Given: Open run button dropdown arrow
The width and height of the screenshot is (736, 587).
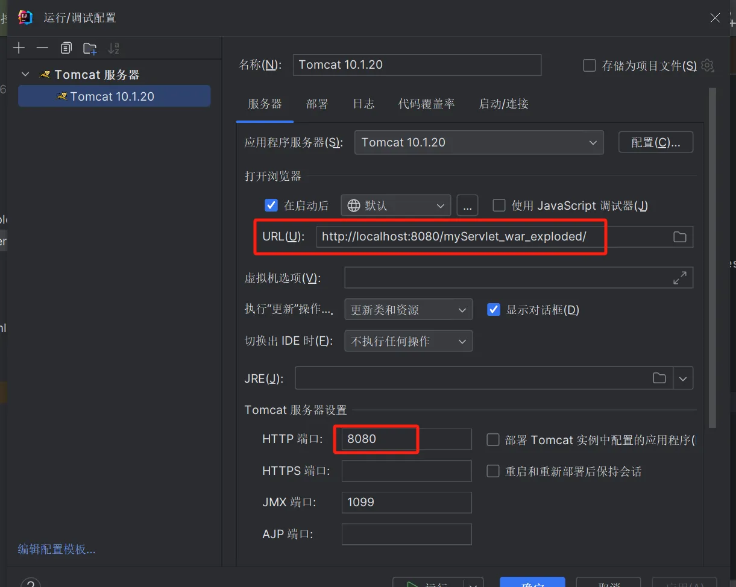Looking at the screenshot, I should click(x=474, y=583).
